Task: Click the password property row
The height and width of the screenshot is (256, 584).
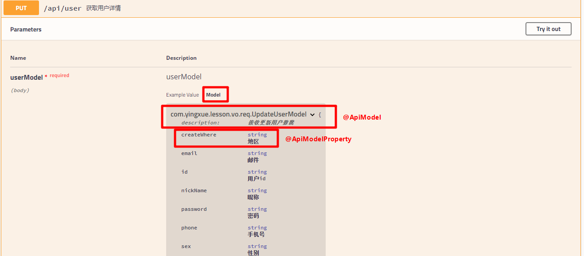Action: (x=195, y=209)
